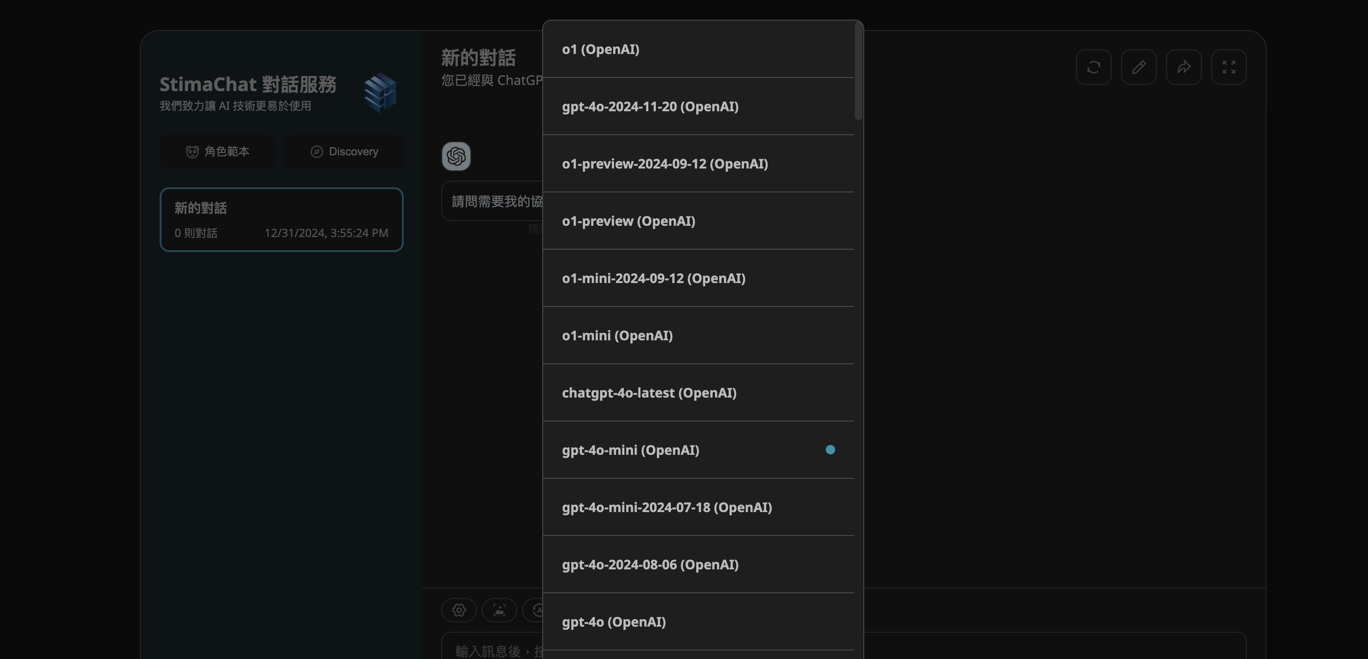Viewport: 1368px width, 659px height.
Task: Open the Discovery button in sidebar
Action: point(344,152)
